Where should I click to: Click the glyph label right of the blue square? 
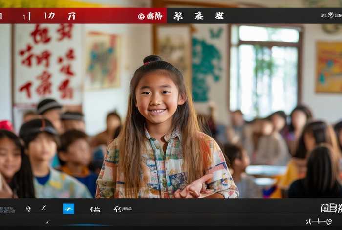(x=95, y=209)
